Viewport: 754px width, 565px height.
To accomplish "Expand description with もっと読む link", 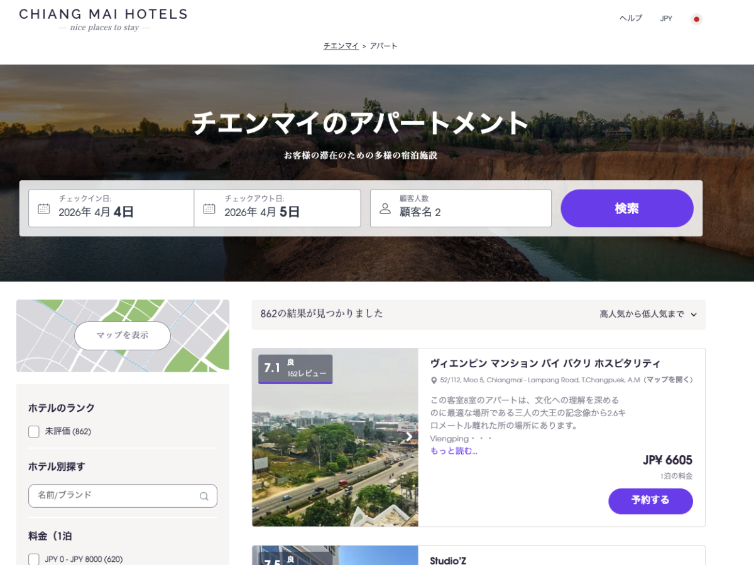I will [454, 451].
